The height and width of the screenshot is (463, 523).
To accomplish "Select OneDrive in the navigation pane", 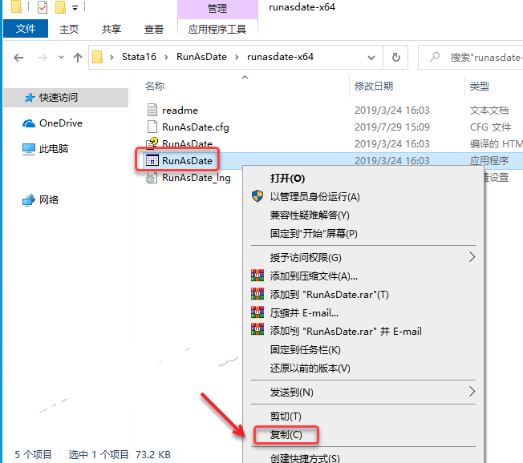I will (61, 123).
